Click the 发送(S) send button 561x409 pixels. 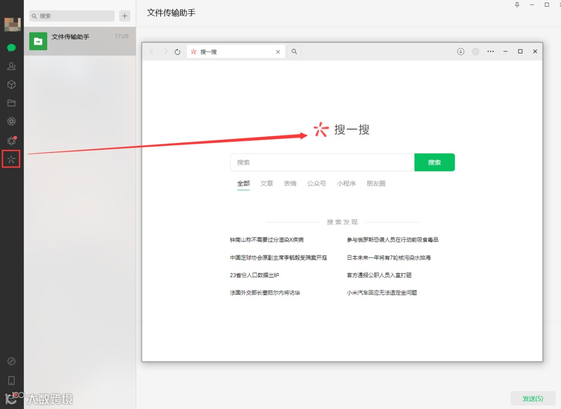(x=533, y=398)
